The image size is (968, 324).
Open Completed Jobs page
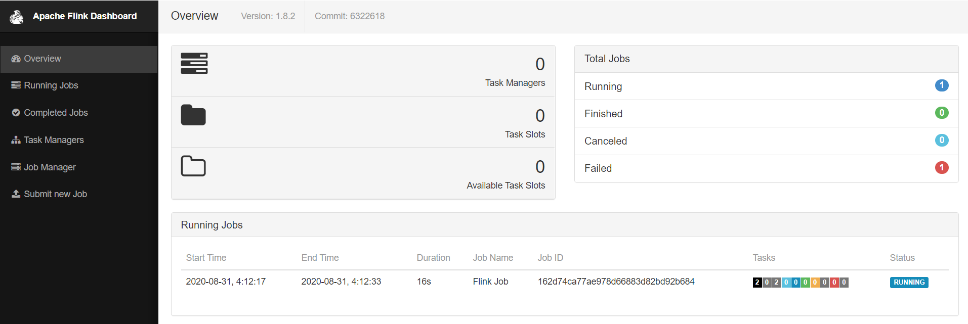(x=56, y=113)
